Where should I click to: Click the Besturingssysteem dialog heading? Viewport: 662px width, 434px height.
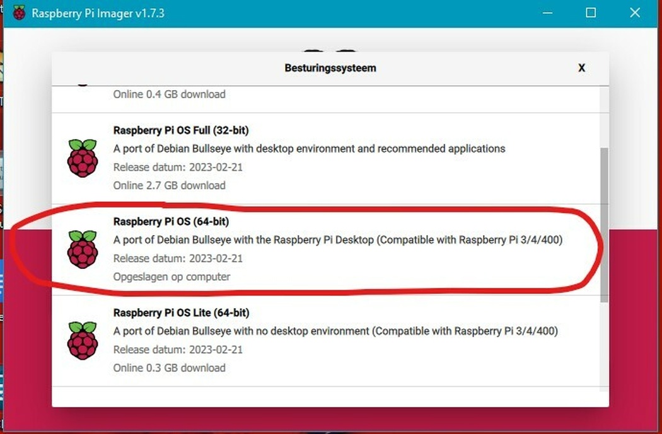point(330,68)
